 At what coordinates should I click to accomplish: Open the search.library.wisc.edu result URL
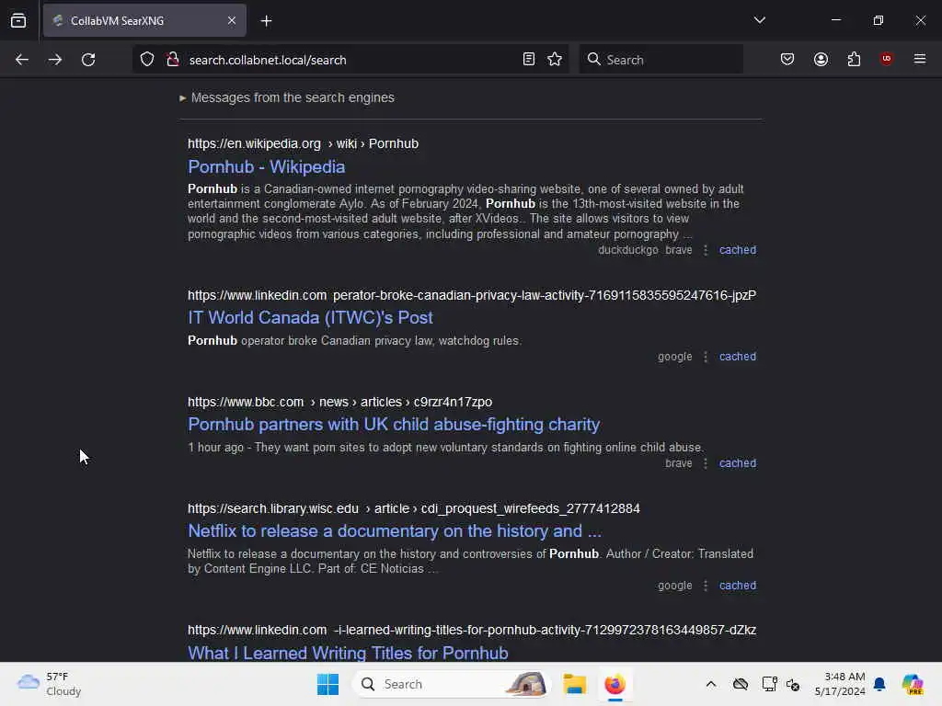tap(413, 508)
